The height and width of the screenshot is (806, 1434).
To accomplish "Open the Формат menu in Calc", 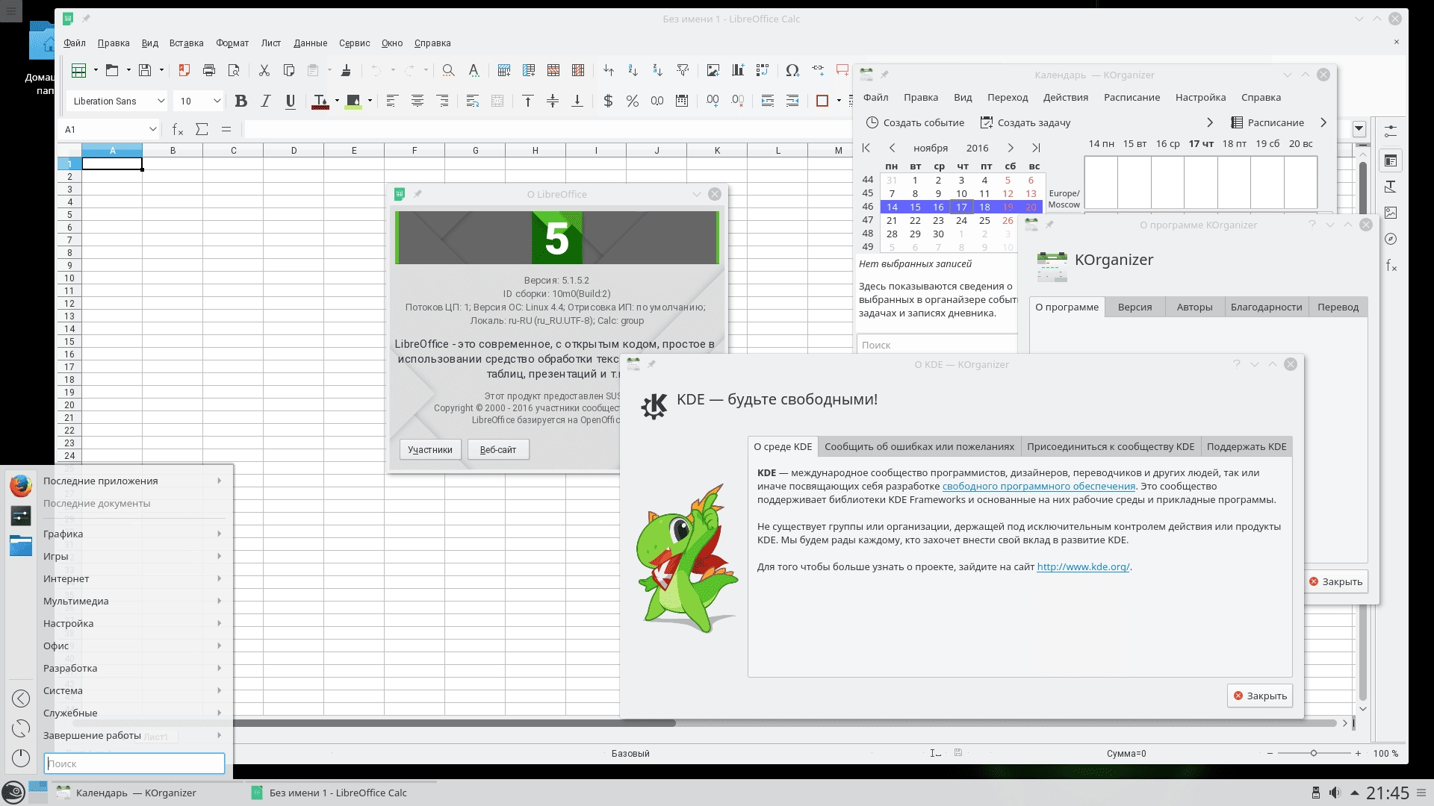I will (232, 43).
